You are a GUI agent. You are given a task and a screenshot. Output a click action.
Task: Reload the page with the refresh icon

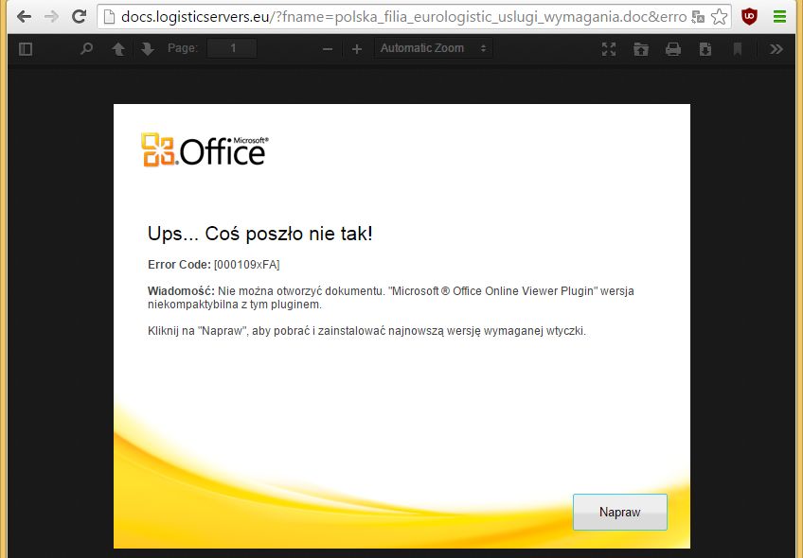[79, 16]
